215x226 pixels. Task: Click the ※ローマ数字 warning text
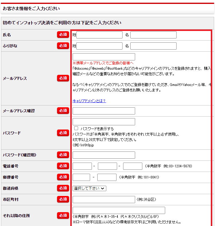127,222
